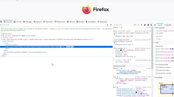Click the sidebar pane toggle icon

(155, 25)
